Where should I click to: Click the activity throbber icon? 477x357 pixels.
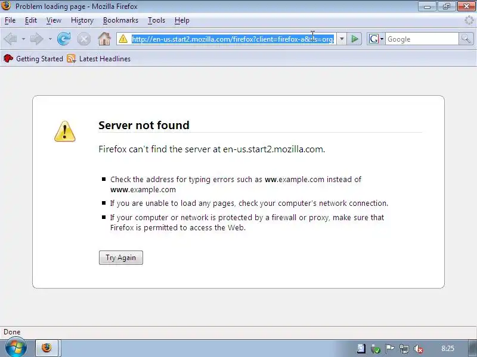469,20
